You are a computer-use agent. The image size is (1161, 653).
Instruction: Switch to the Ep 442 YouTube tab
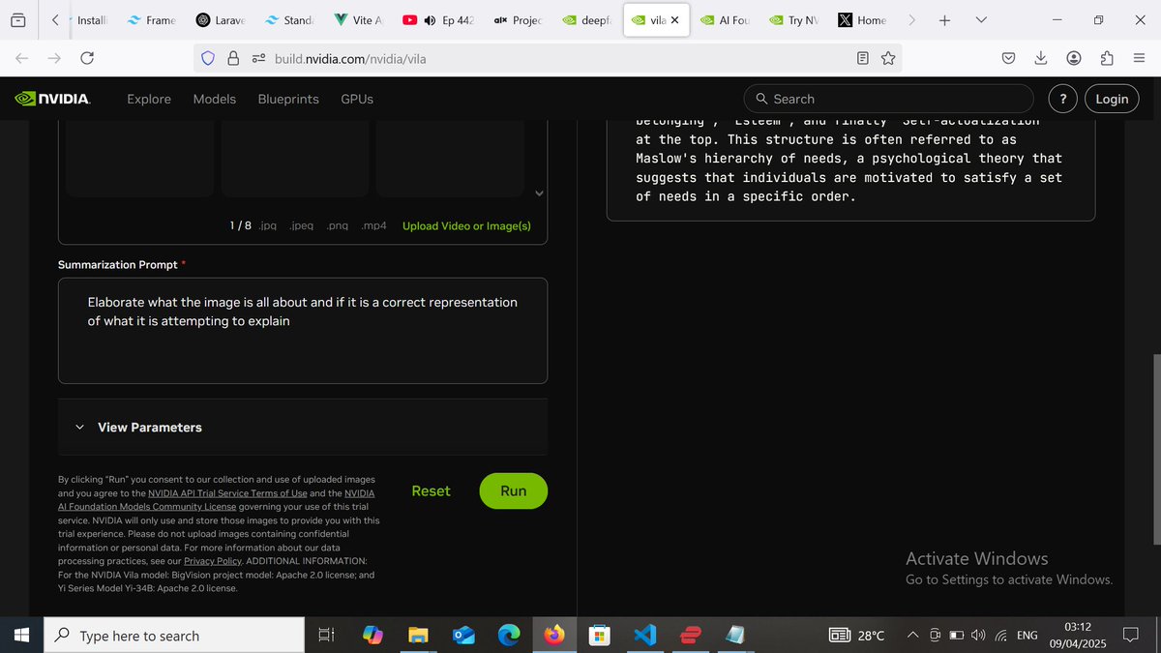(437, 19)
